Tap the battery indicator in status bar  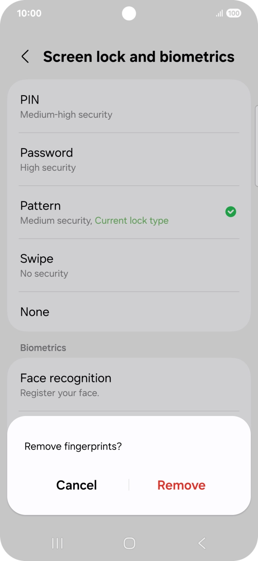tap(234, 13)
